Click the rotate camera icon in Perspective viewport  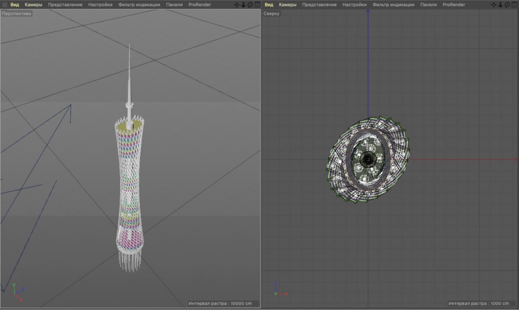(x=250, y=5)
